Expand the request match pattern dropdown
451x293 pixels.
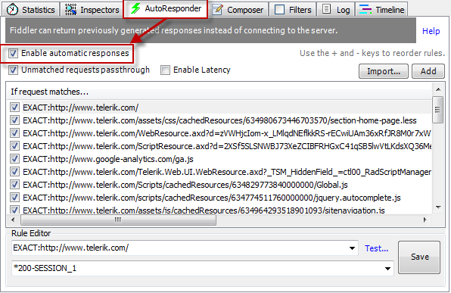point(352,248)
